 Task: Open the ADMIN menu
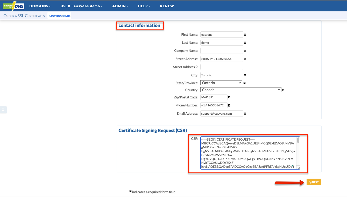120,6
